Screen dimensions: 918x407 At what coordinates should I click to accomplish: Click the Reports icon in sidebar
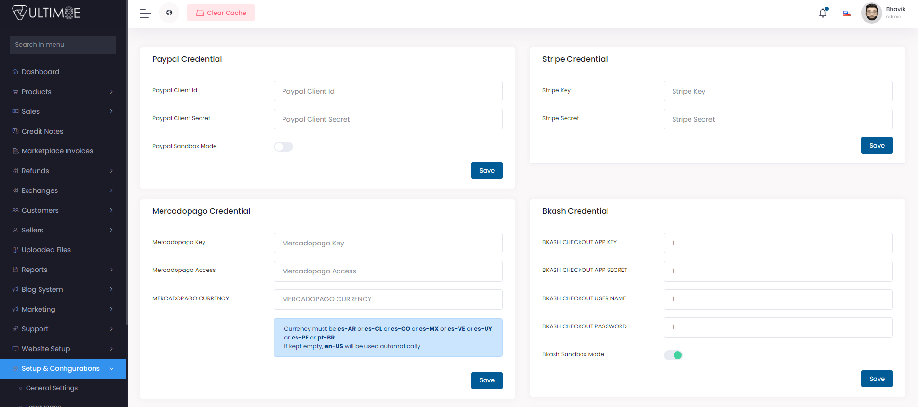click(15, 270)
